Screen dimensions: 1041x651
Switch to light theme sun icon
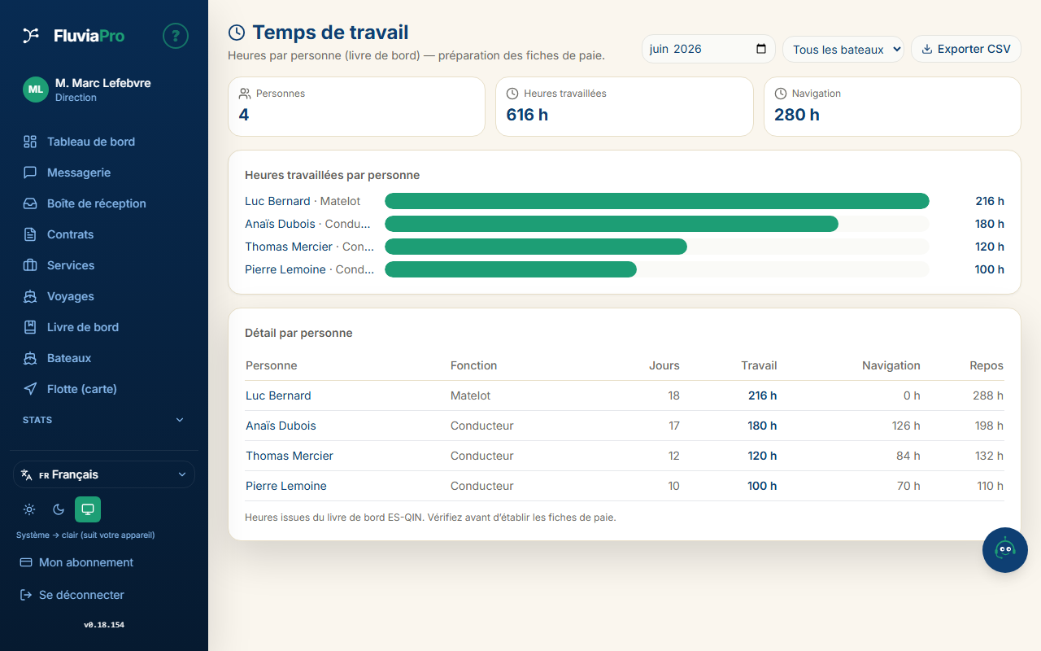[29, 509]
